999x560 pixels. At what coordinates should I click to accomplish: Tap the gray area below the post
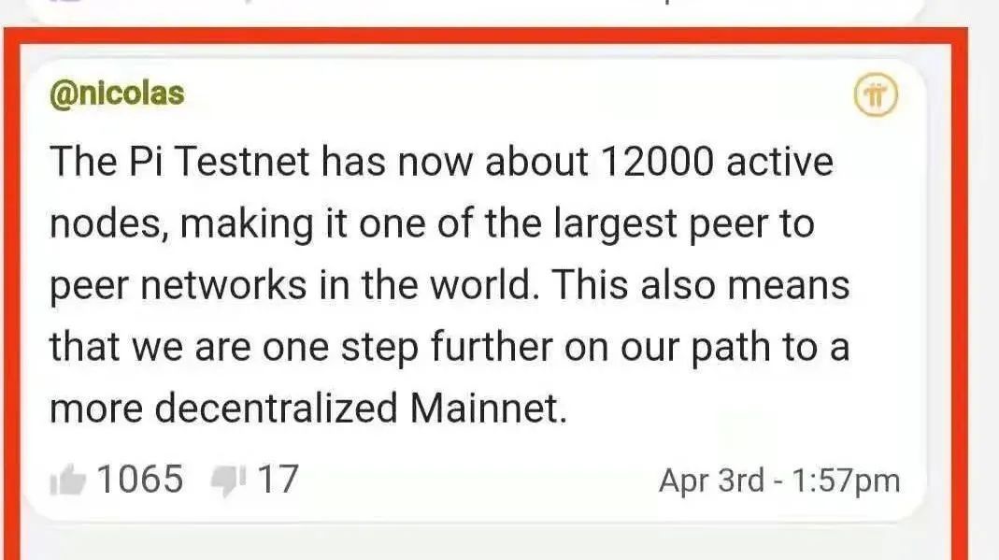467,544
